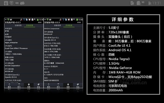Click the 13:31 clock in top status bar
164x103 pixels.
coord(156,3)
